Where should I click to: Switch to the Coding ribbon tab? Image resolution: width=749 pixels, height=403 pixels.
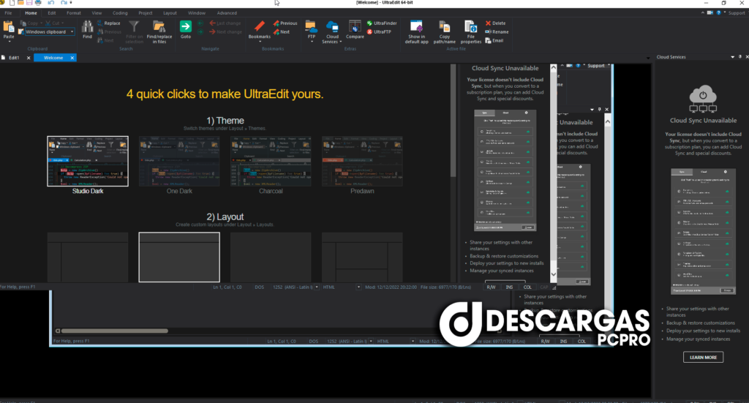click(120, 13)
